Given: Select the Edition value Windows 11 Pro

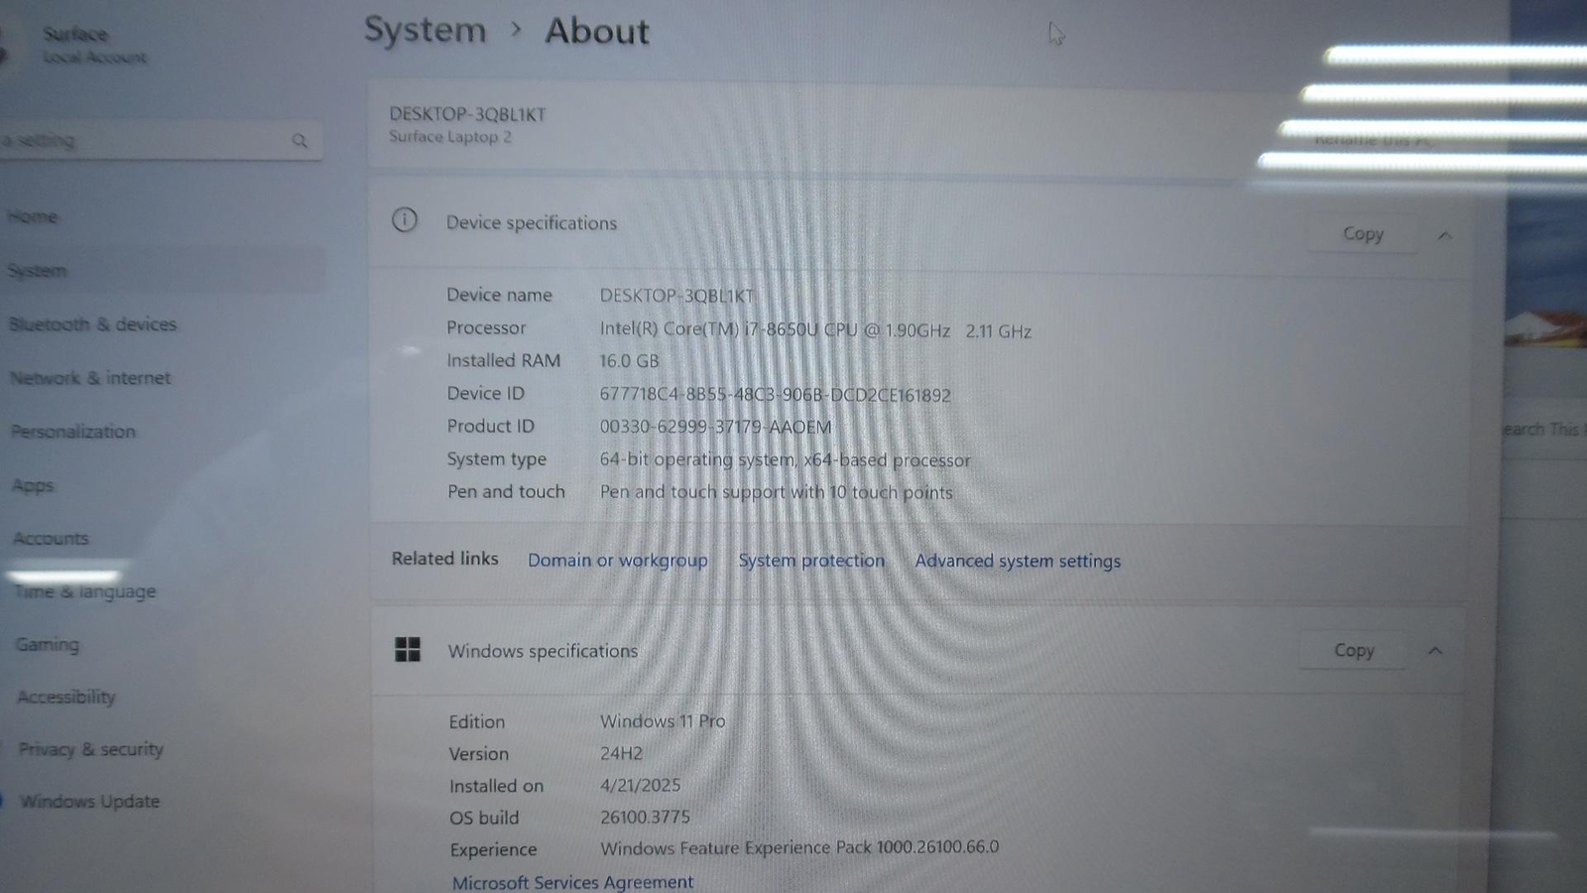Looking at the screenshot, I should (663, 721).
